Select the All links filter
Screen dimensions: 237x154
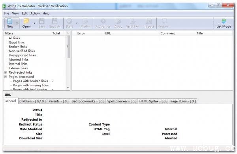14,38
